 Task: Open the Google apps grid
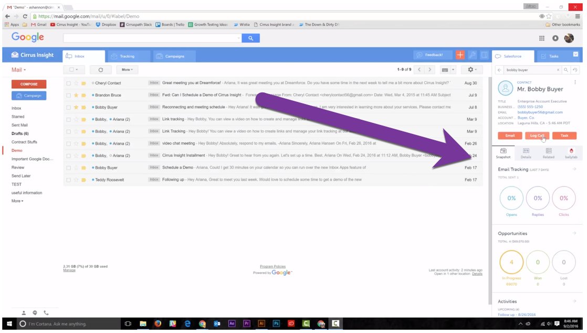tap(542, 38)
